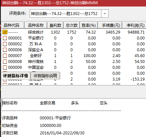
Task: Click code 000009 in table
Action: pyautogui.click(x=15, y=68)
